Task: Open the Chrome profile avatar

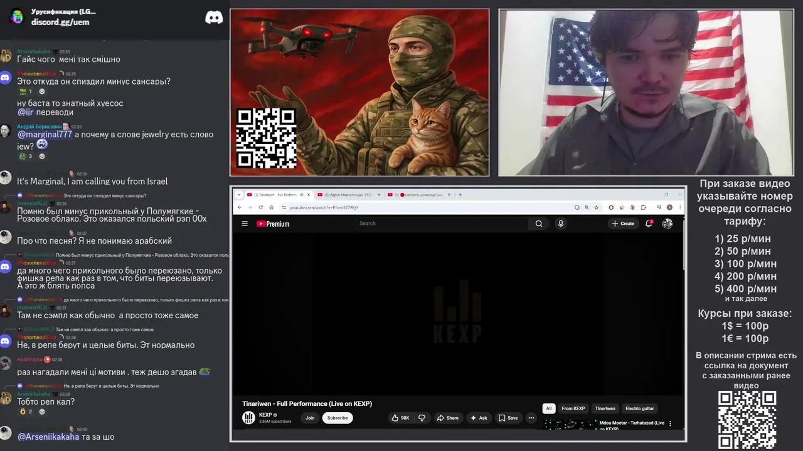Action: pyautogui.click(x=669, y=207)
